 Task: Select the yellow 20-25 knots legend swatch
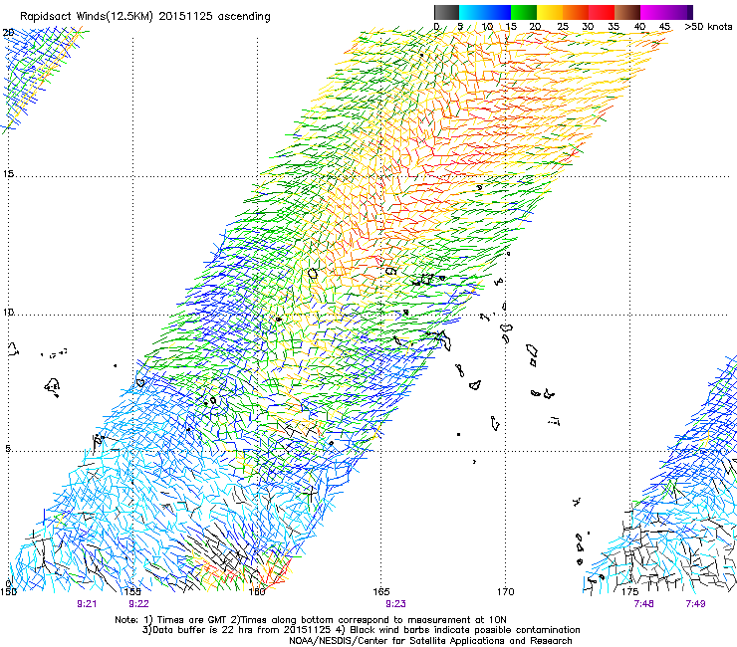(x=550, y=12)
